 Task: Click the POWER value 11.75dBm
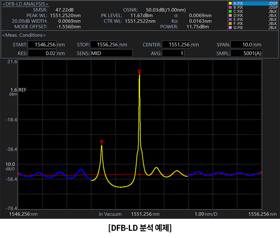pos(198,27)
